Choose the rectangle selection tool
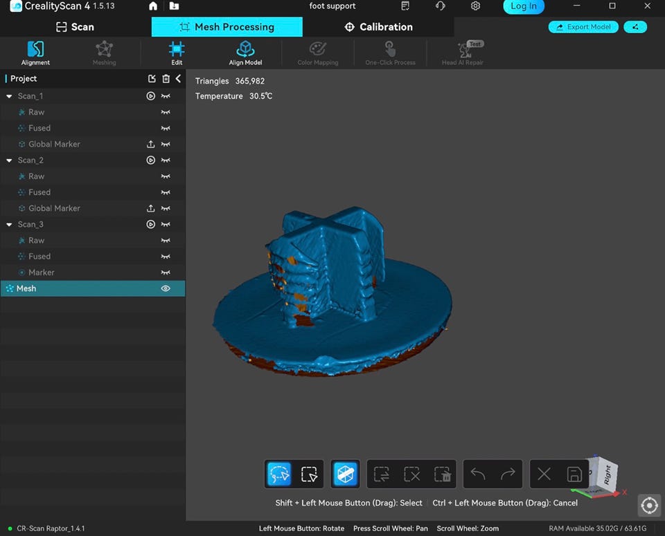Image resolution: width=665 pixels, height=536 pixels. [309, 474]
